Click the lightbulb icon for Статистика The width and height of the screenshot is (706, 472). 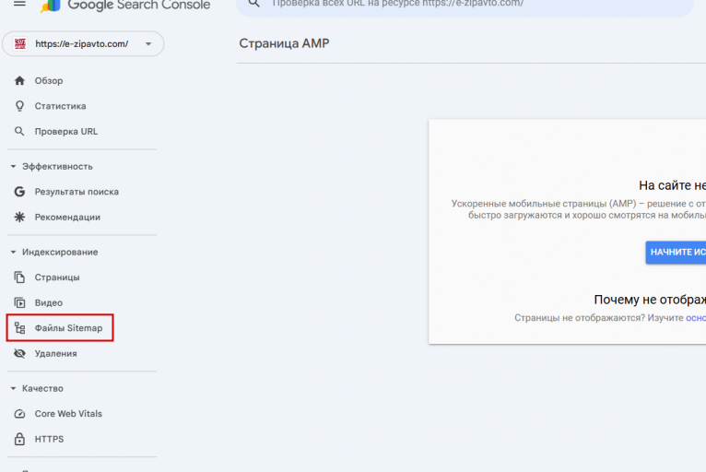pyautogui.click(x=19, y=106)
